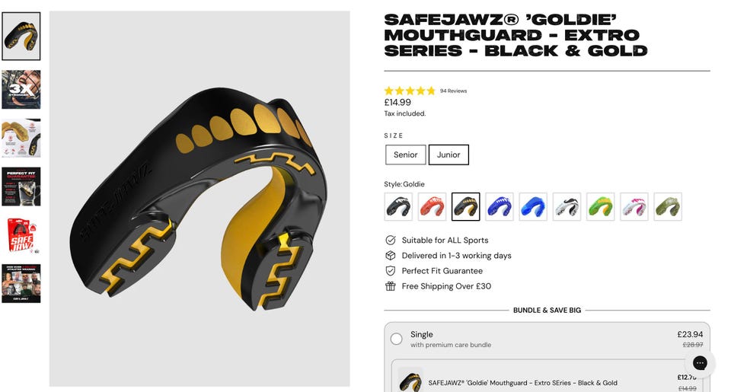Viewport: 731px width, 392px height.
Task: Pick the pink and white style swatch
Action: coord(634,206)
